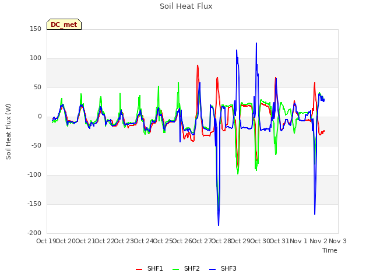Click the red SHF1 peak near Oct 27

[198, 65]
